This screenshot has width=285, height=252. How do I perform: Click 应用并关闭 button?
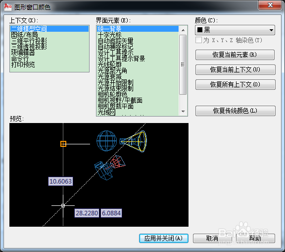point(164,238)
